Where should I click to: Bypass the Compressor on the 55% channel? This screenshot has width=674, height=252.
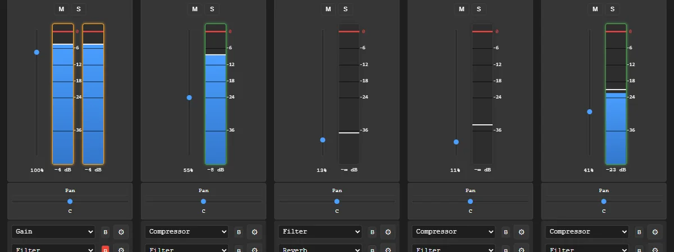239,232
